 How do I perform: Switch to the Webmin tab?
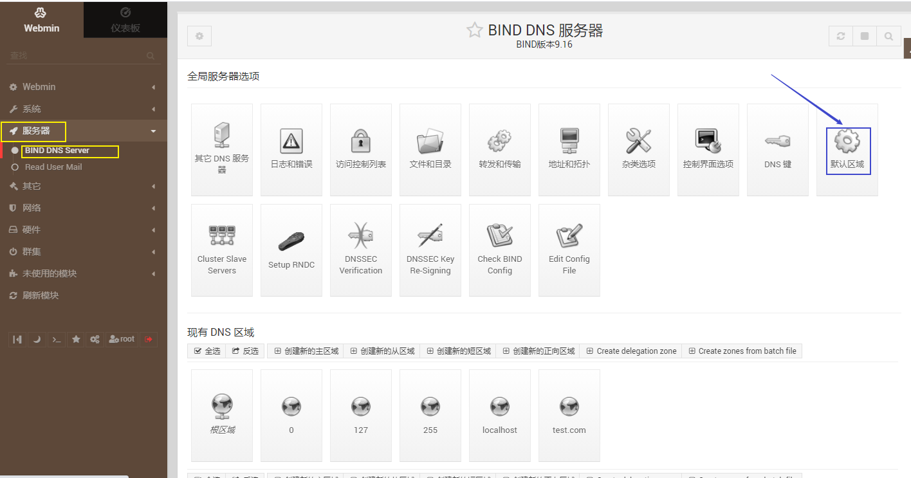(42, 20)
